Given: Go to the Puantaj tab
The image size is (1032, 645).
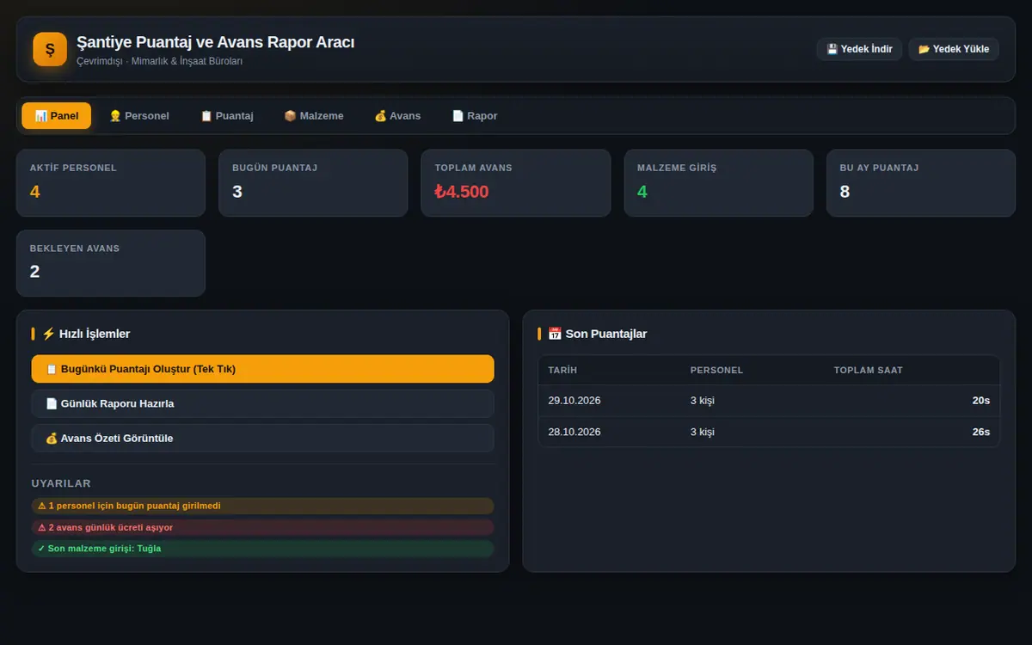Looking at the screenshot, I should click(227, 116).
